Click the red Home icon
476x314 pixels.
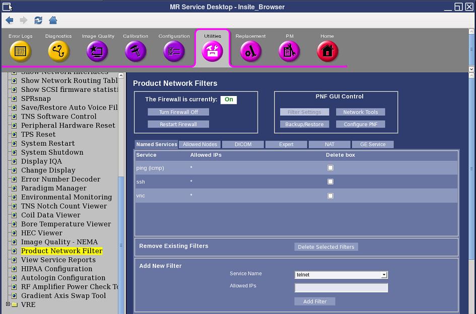[327, 51]
